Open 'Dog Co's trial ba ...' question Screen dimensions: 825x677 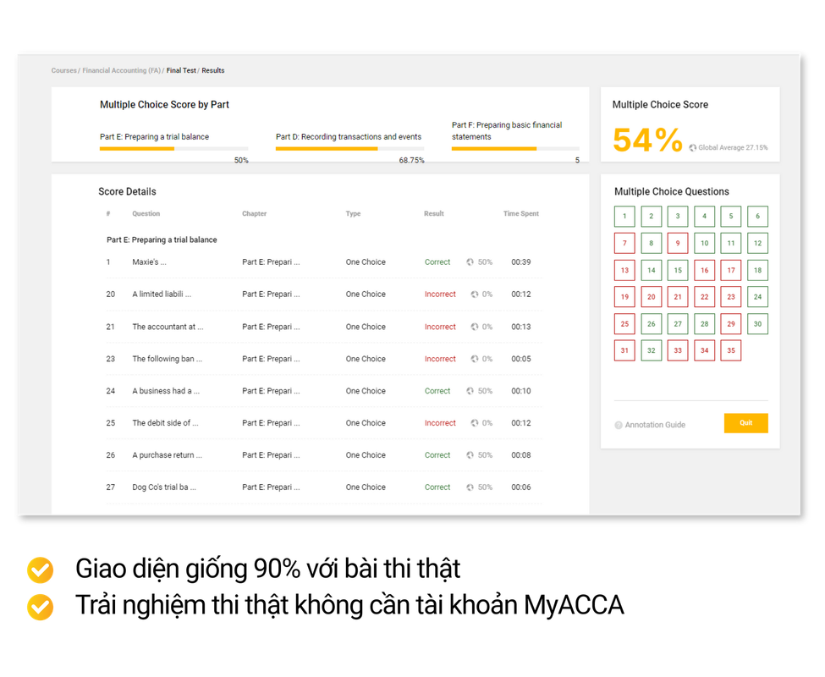323,487
